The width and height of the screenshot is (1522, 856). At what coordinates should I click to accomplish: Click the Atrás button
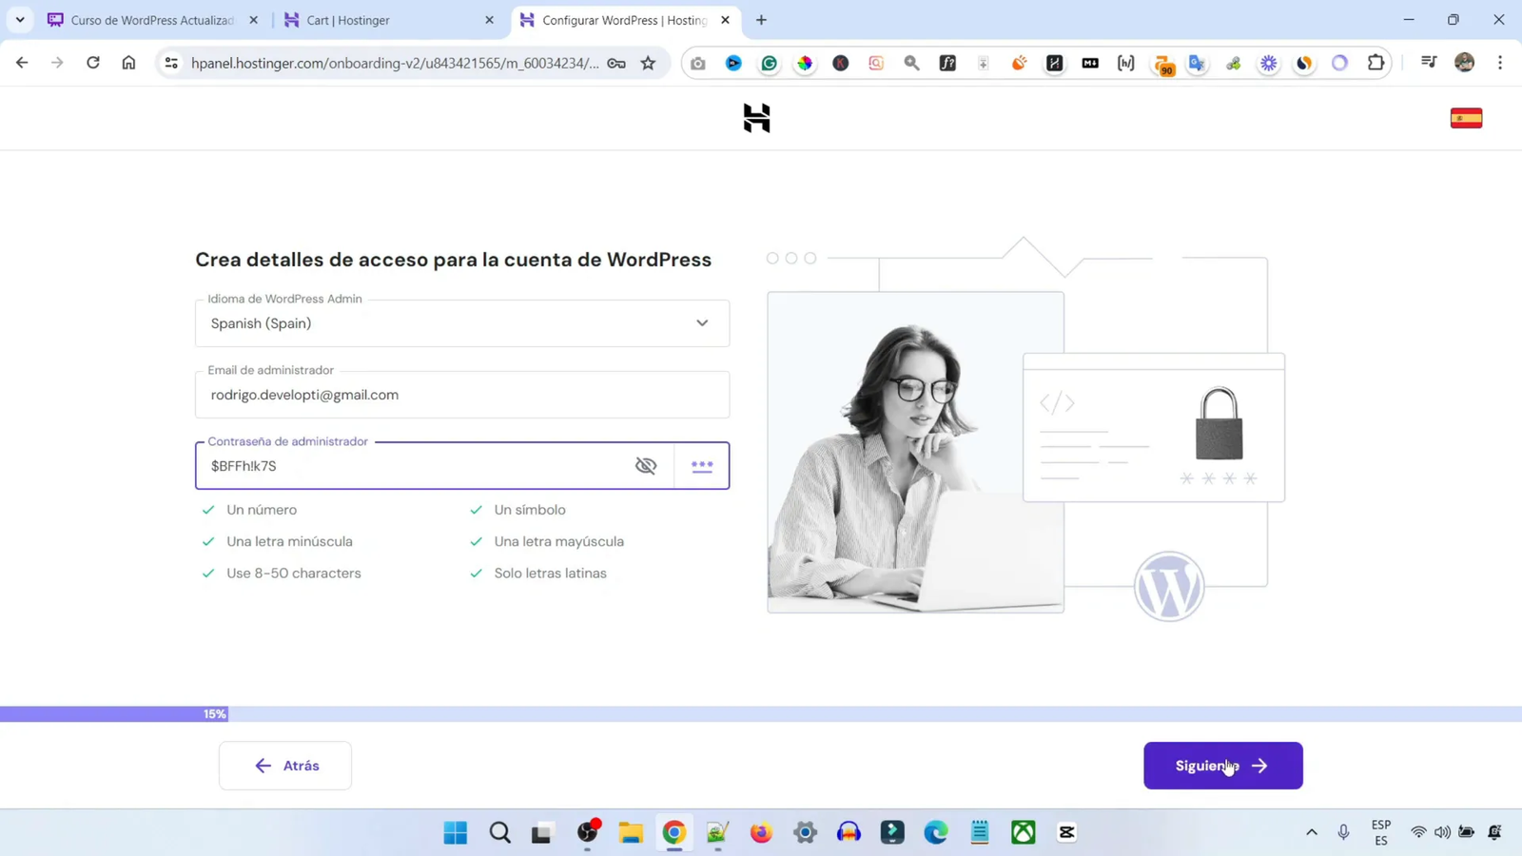284,766
